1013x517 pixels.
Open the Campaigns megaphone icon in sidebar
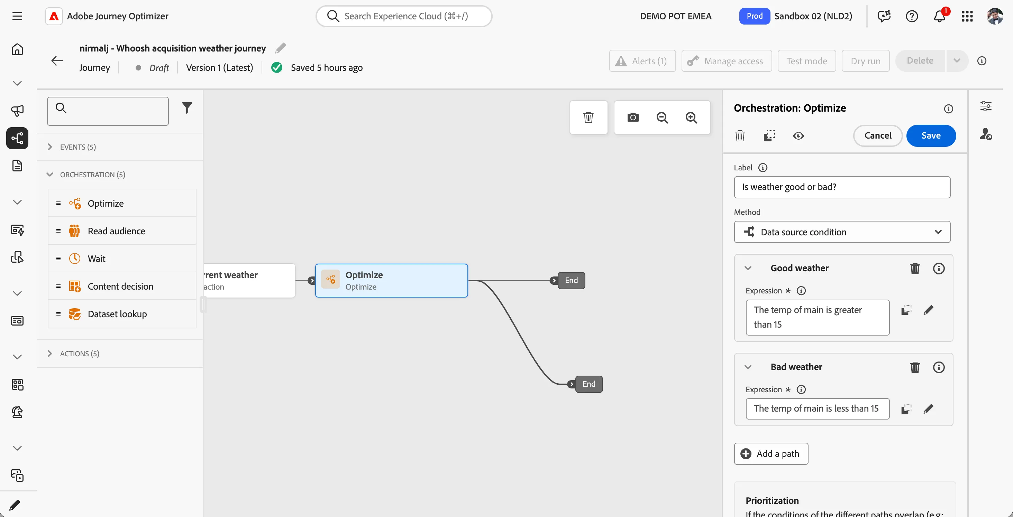tap(17, 110)
